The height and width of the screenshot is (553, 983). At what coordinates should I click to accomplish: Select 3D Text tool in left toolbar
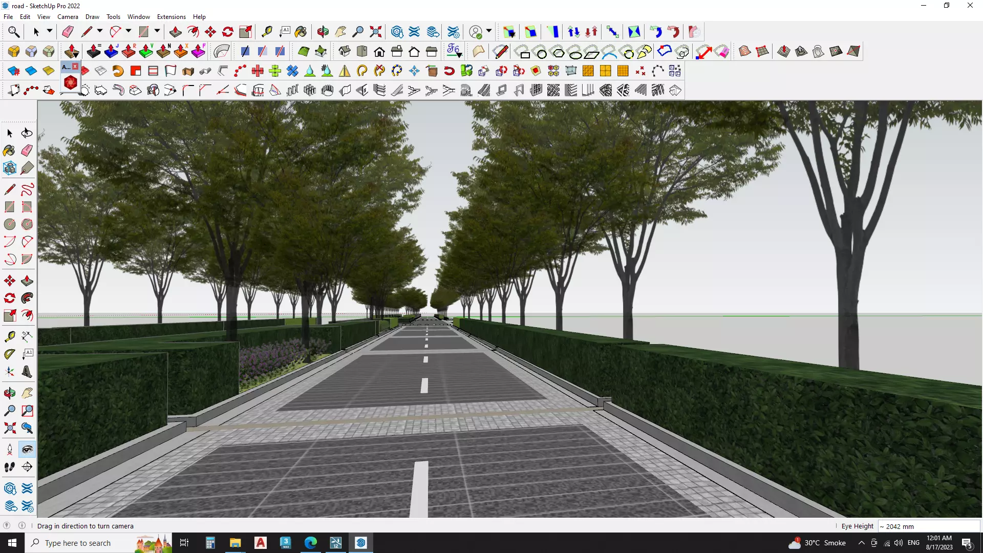[x=27, y=372]
